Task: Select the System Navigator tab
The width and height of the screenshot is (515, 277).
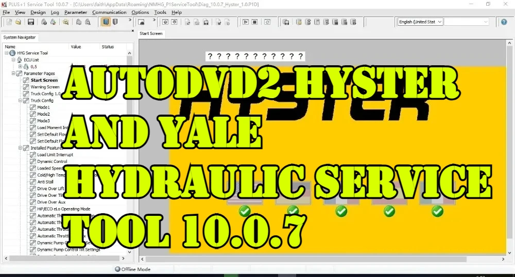Action: click(20, 38)
